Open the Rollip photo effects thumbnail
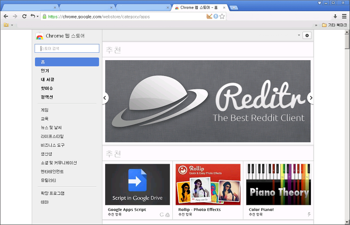This screenshot has width=350, height=225. [x=208, y=184]
